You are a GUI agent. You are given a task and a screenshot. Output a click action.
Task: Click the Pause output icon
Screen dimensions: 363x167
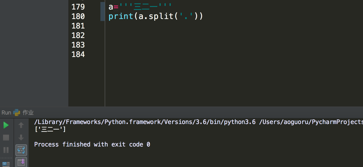click(6, 150)
